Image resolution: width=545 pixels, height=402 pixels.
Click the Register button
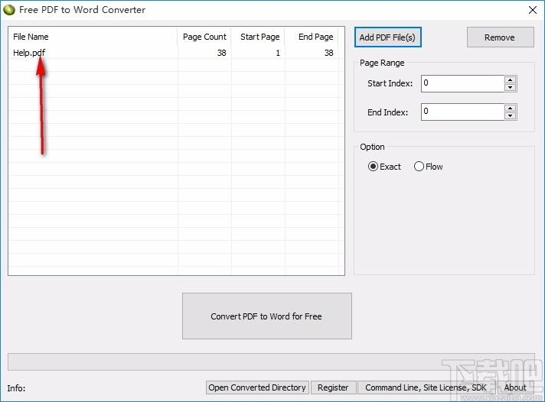[333, 387]
